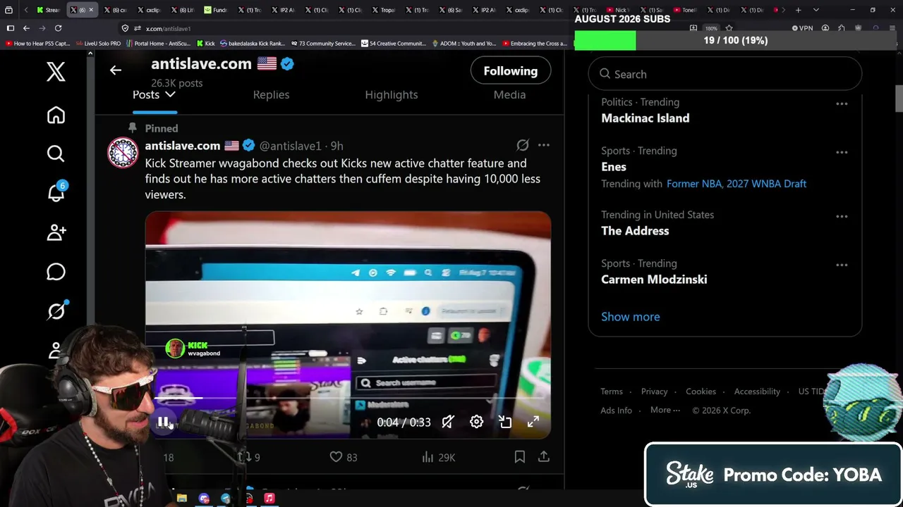Unmute the video's audio
The height and width of the screenshot is (507, 903).
pyautogui.click(x=448, y=422)
